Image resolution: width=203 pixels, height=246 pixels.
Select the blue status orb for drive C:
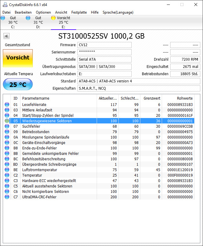pos(3,18)
